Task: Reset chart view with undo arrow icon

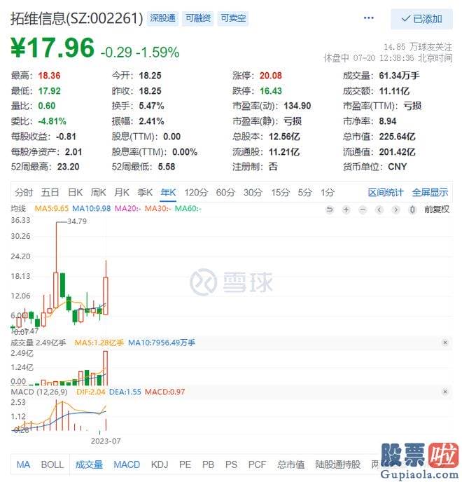Action: click(x=329, y=209)
